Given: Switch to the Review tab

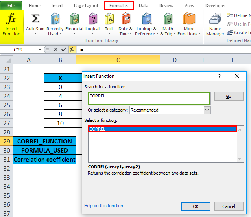Looking at the screenshot, I should click(x=166, y=6).
